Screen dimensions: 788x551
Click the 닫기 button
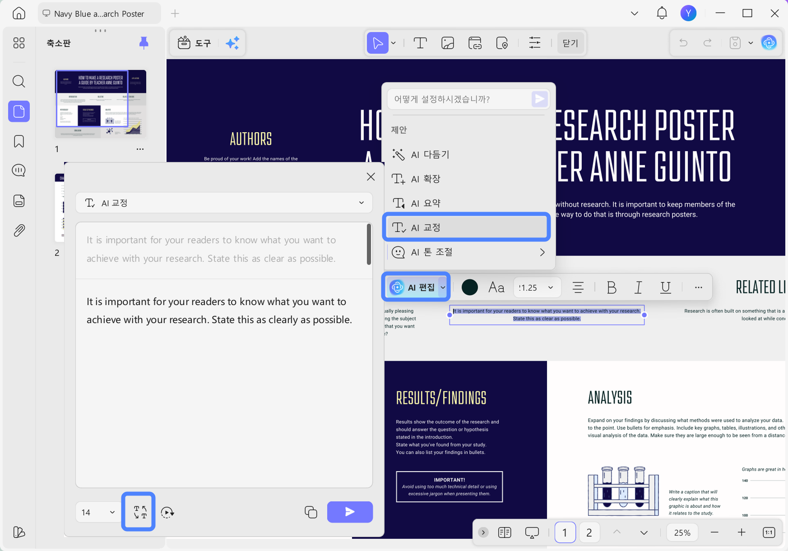(x=570, y=43)
